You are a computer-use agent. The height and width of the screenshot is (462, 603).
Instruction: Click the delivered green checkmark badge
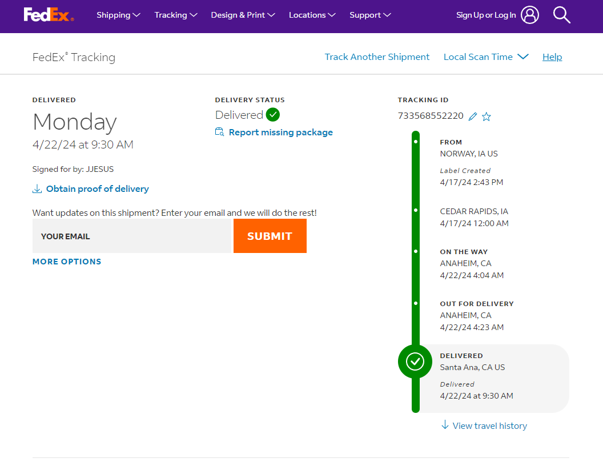point(272,115)
